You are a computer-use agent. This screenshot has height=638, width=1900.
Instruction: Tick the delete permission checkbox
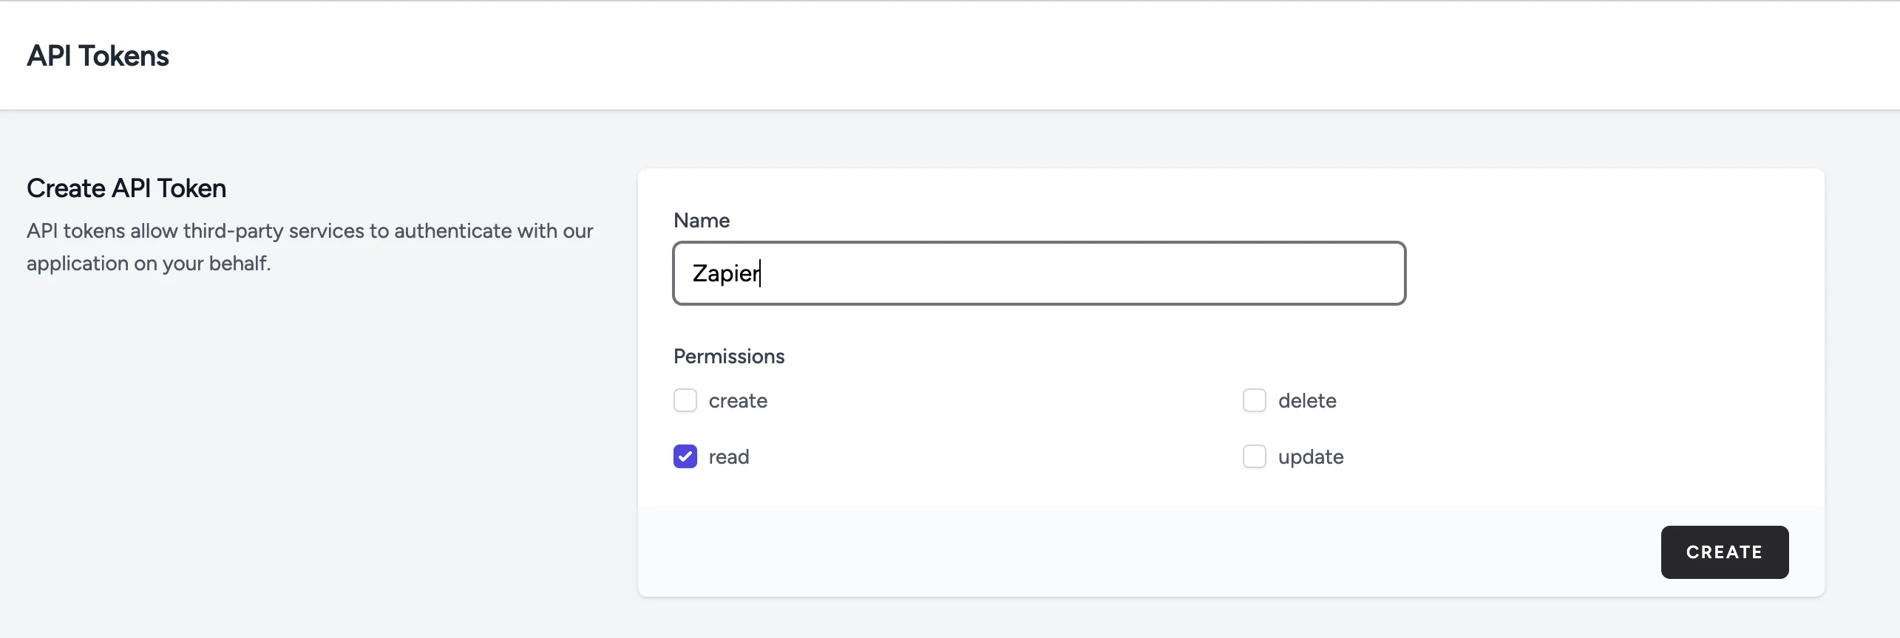(1254, 400)
